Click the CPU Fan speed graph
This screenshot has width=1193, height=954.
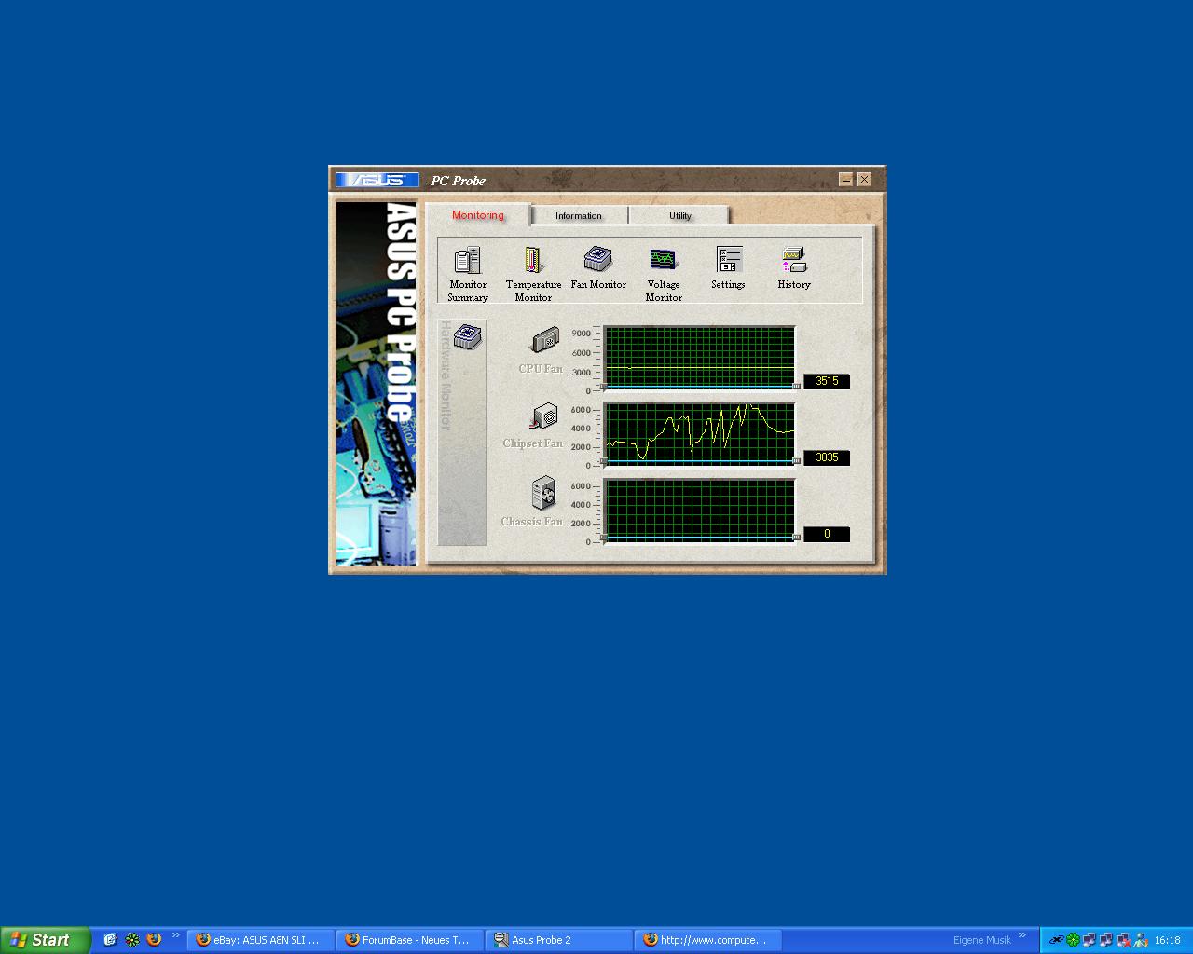[x=699, y=358]
